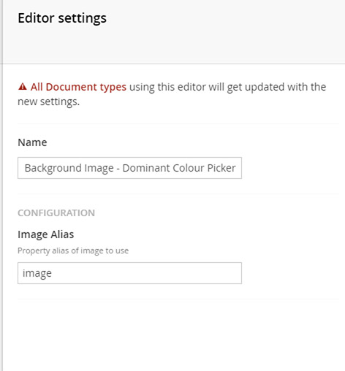Click the red All Document types text
Image resolution: width=345 pixels, height=371 pixels.
tap(78, 87)
